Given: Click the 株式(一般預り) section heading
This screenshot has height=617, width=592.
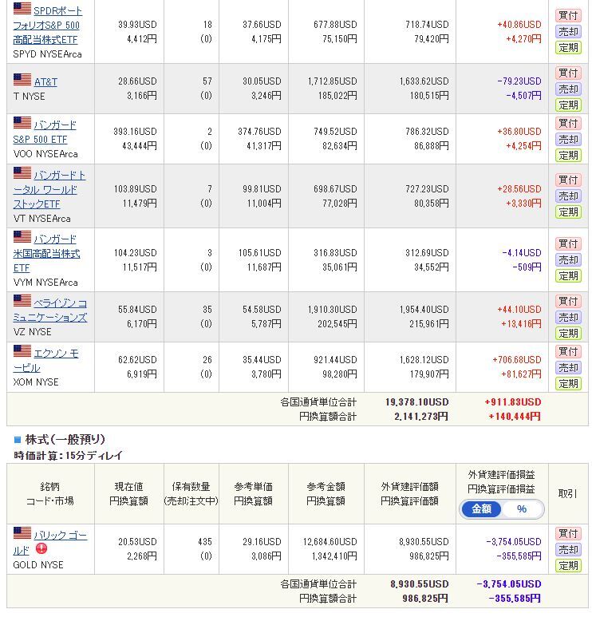Looking at the screenshot, I should click(x=65, y=439).
